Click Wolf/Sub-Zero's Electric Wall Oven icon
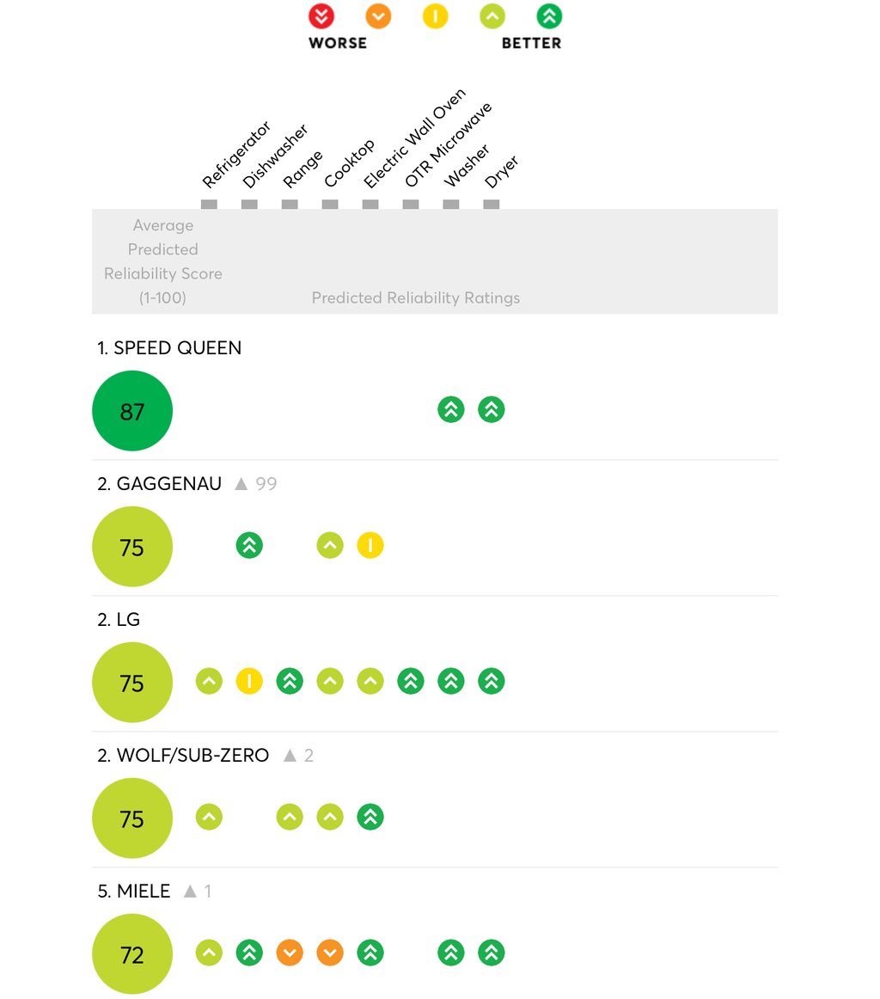Image resolution: width=880 pixels, height=999 pixels. [x=370, y=817]
